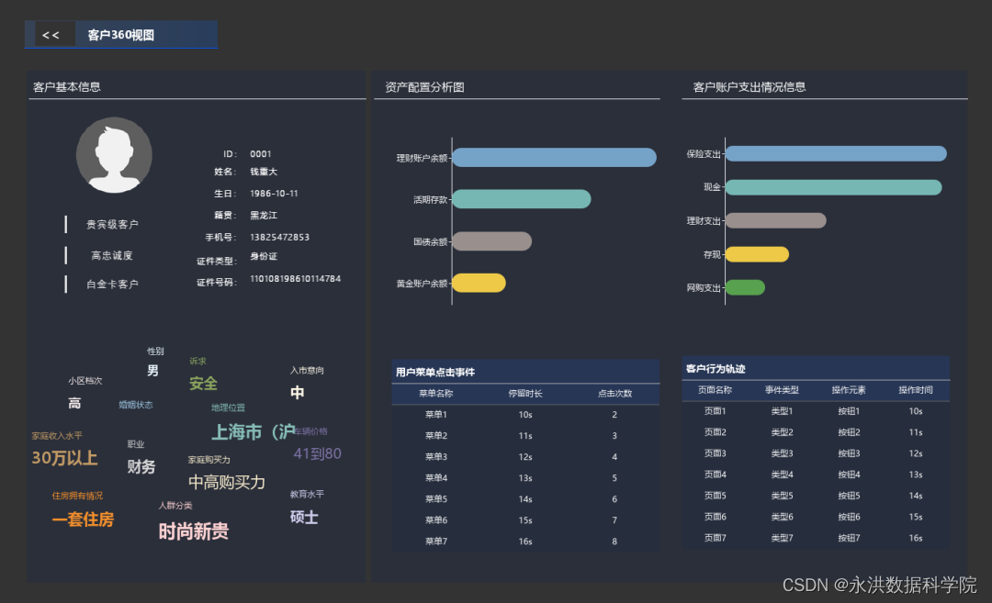Click the 理财支出 gray bar

coord(776,220)
